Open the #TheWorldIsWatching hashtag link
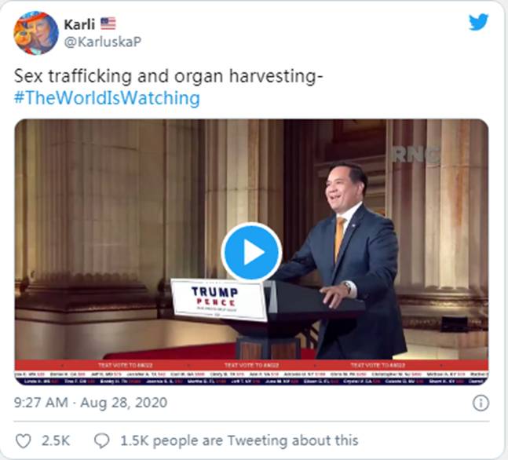The image size is (508, 460). coord(107,98)
